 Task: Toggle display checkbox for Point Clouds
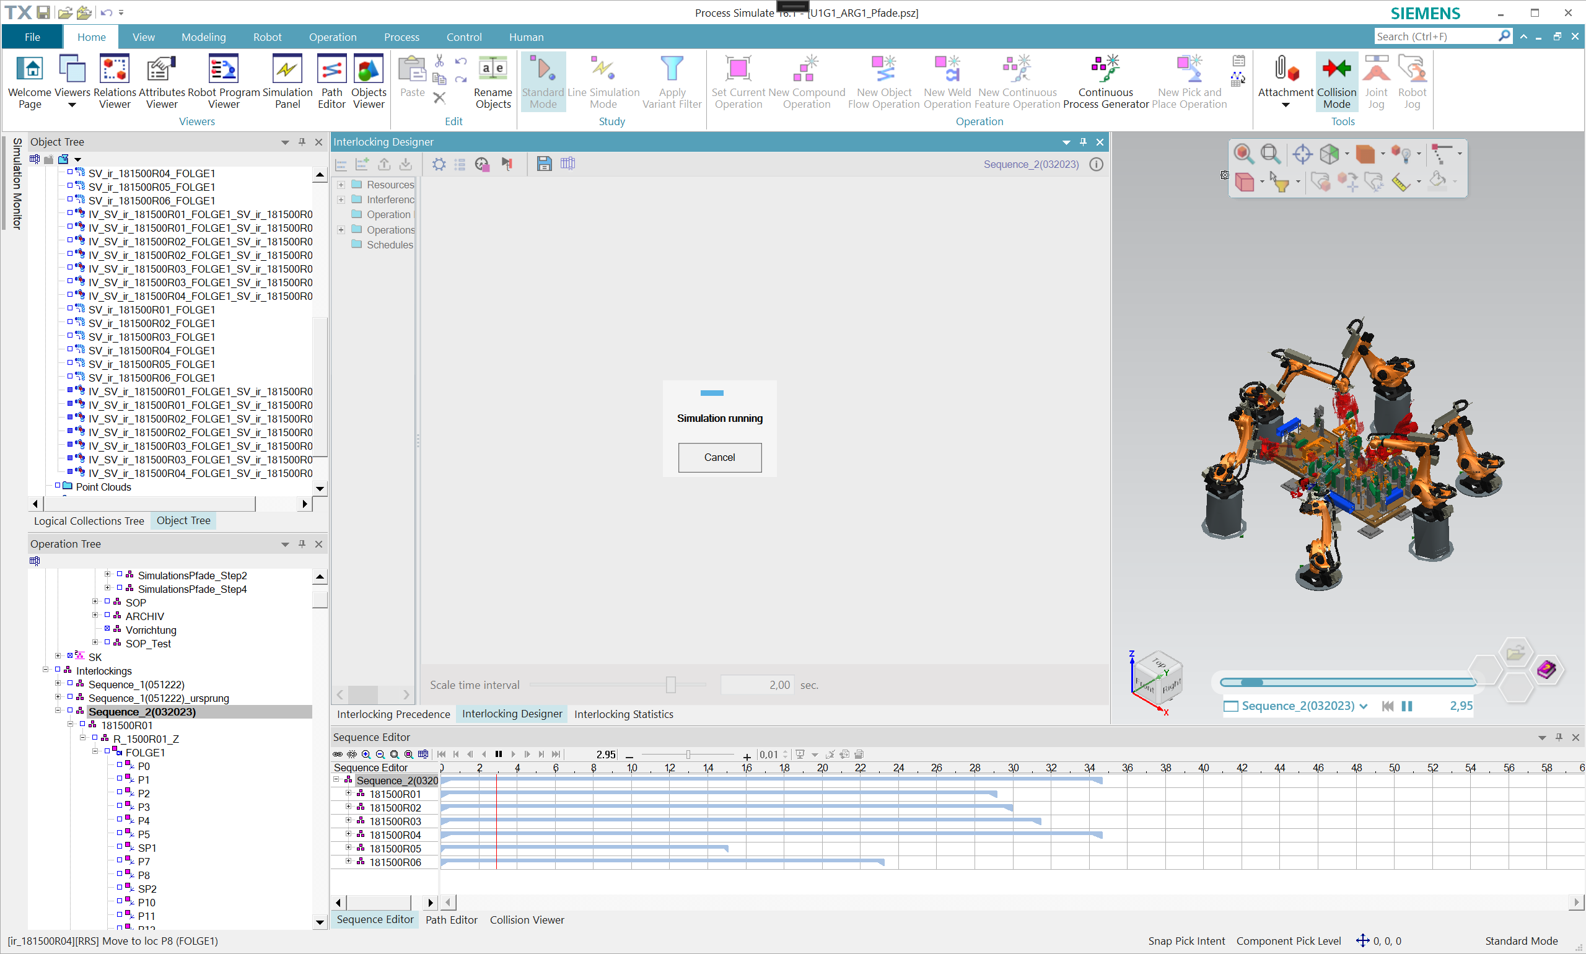click(58, 486)
